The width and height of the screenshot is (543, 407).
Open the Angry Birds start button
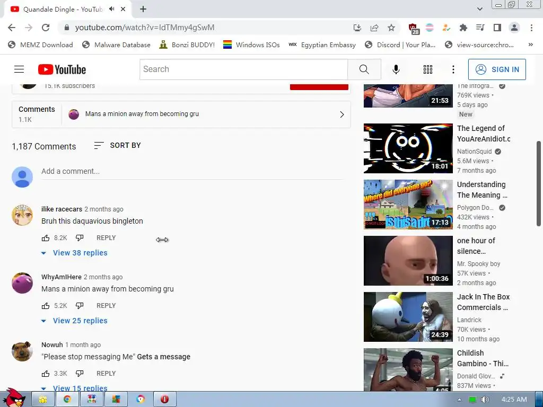tap(14, 397)
